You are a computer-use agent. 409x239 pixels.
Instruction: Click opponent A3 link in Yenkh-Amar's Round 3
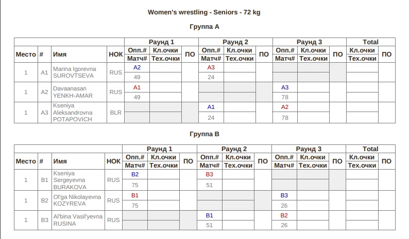285,87
